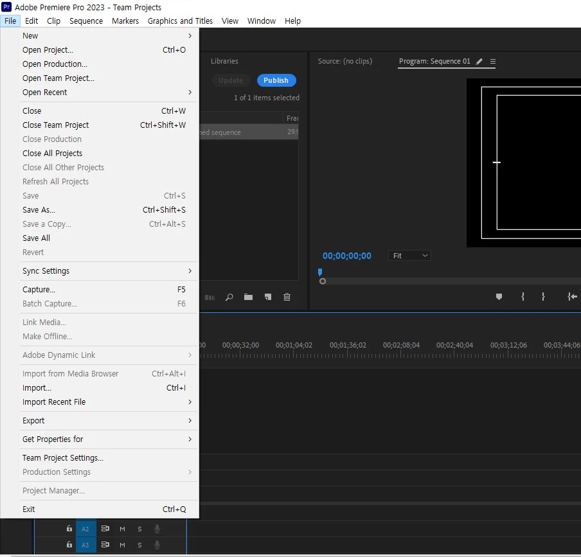The height and width of the screenshot is (557, 581).
Task: Switch to Source: (no clips) tab
Action: point(345,61)
